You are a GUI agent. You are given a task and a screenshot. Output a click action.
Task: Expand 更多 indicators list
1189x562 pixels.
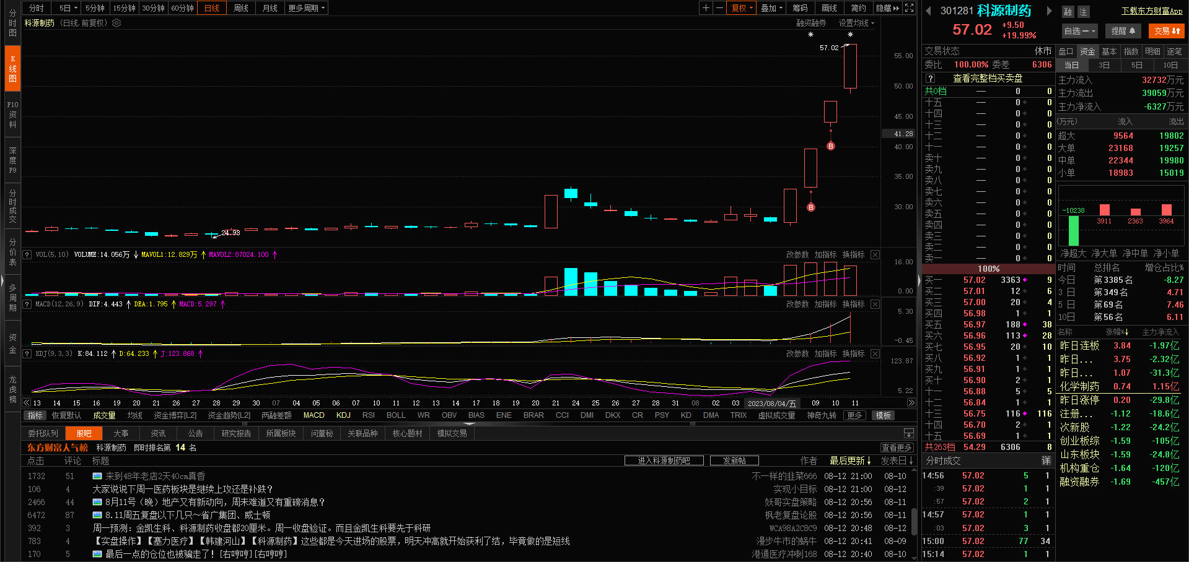854,415
